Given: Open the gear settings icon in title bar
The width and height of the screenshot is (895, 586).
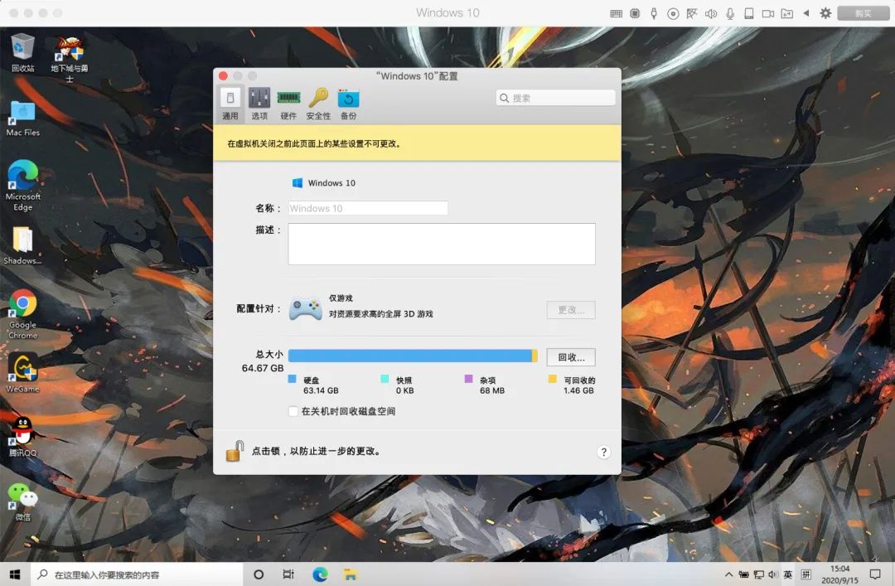Looking at the screenshot, I should pyautogui.click(x=825, y=12).
